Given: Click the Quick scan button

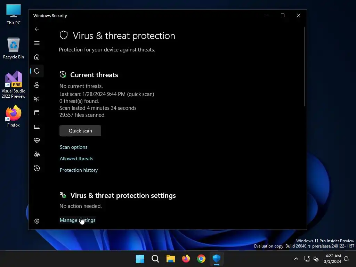Looking at the screenshot, I should (80, 131).
